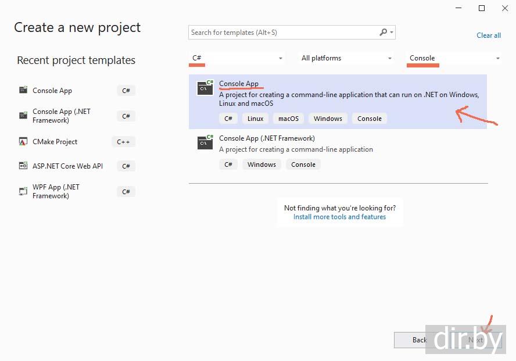Click the Back button
Screen dimensions: 516x361
[x=420, y=340]
